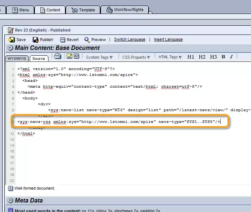Screen dimensions: 251x212
Task: Click the meta http-equiv line
Action: point(115,87)
